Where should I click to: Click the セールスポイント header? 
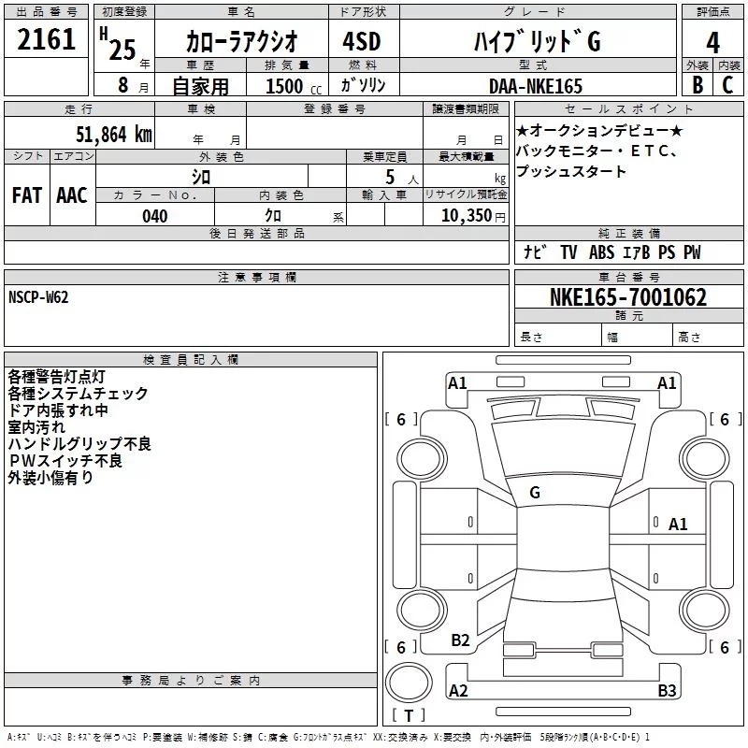pos(628,108)
